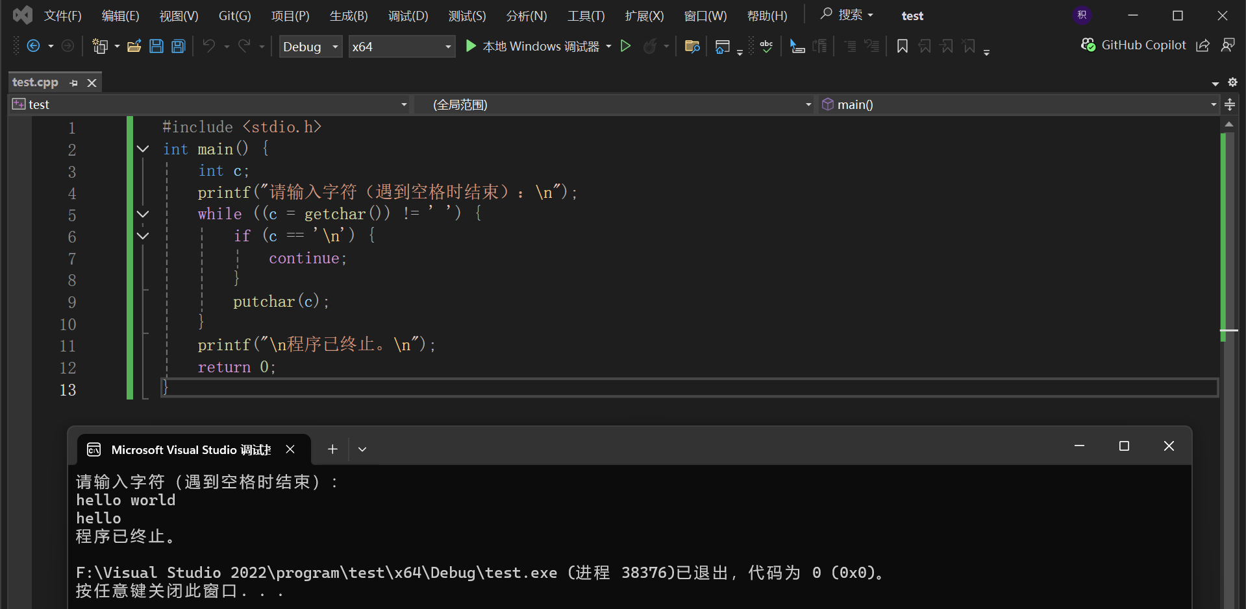Click the 'return 0;' code line
The width and height of the screenshot is (1246, 609).
[237, 367]
